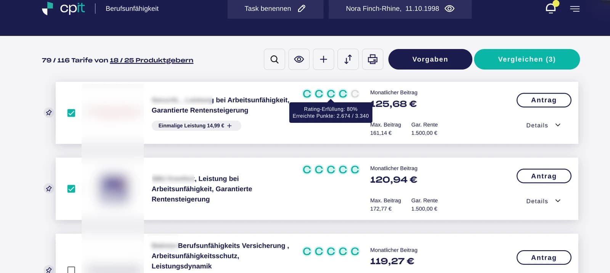Click the 125,68 € monthly price
610x273 pixels.
[393, 104]
